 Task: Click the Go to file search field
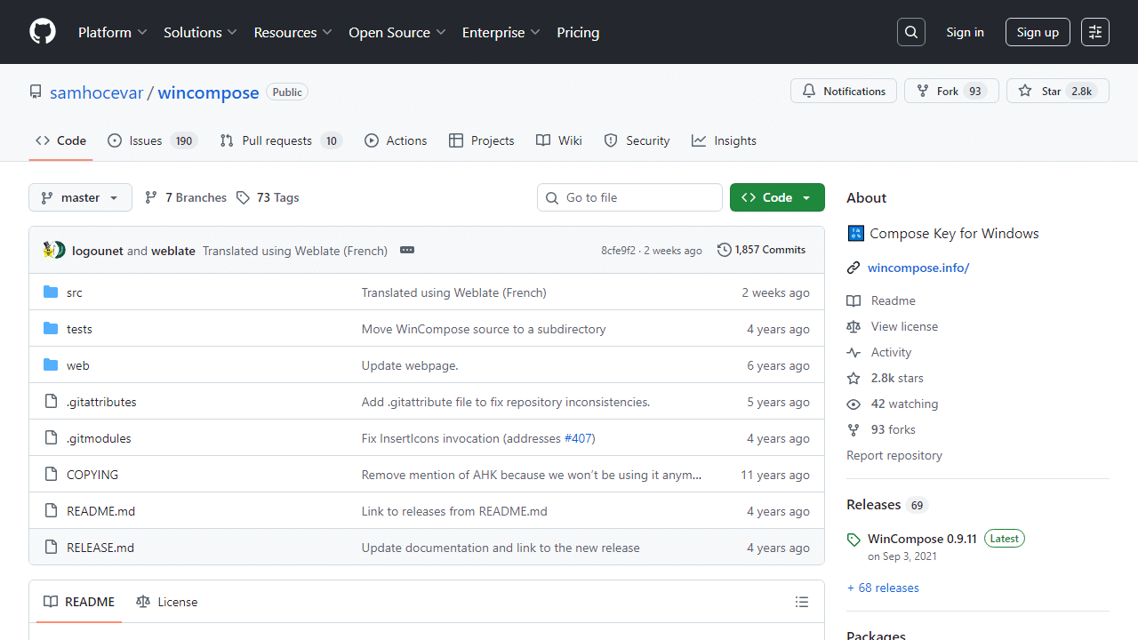tap(629, 197)
